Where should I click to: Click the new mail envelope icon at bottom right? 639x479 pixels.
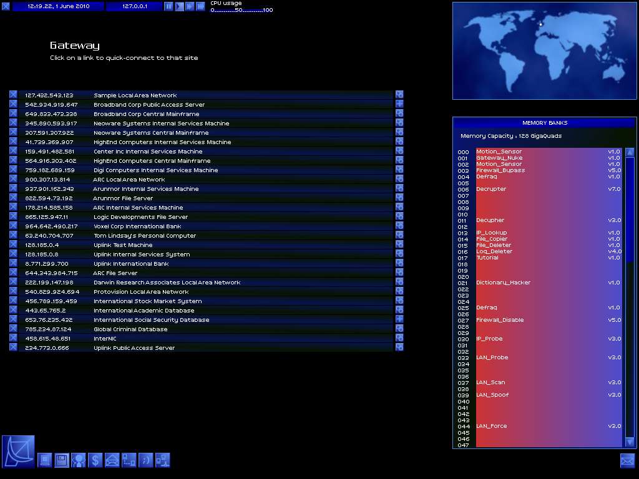coord(627,460)
